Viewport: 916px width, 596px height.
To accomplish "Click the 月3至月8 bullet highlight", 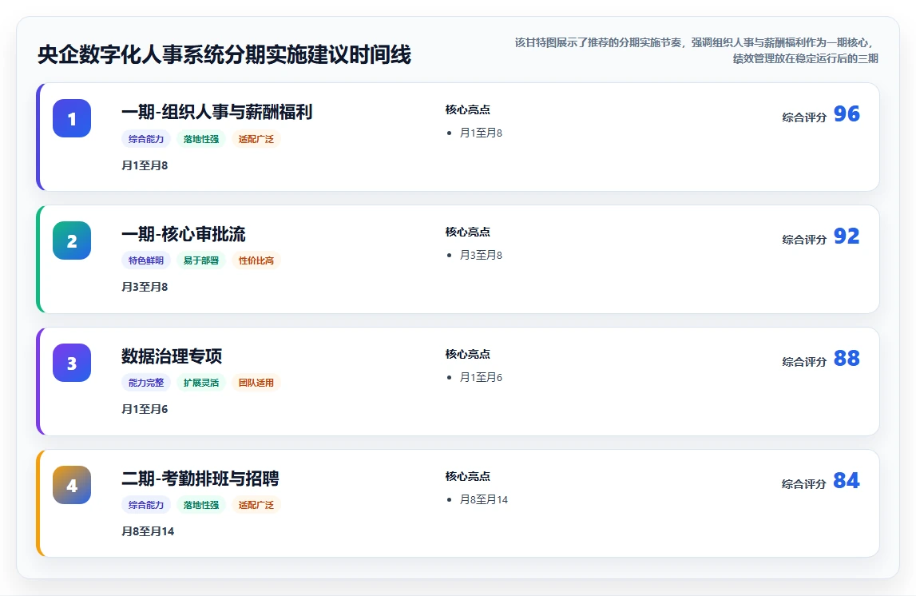I will (x=481, y=256).
